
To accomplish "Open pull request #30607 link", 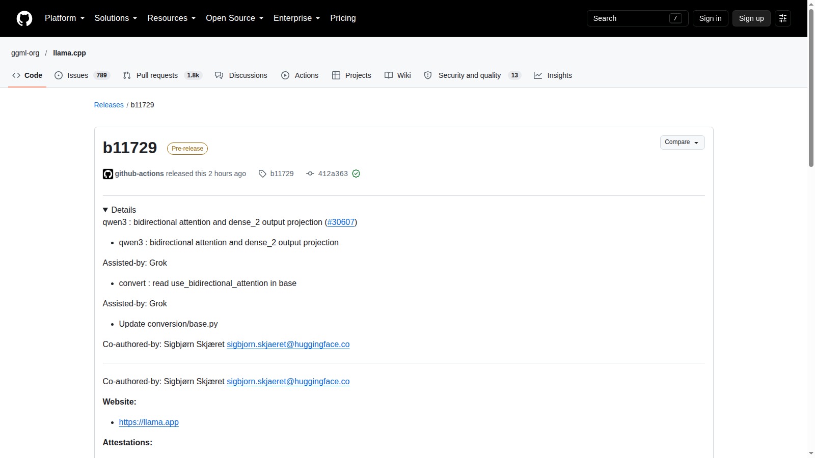I will pyautogui.click(x=341, y=222).
